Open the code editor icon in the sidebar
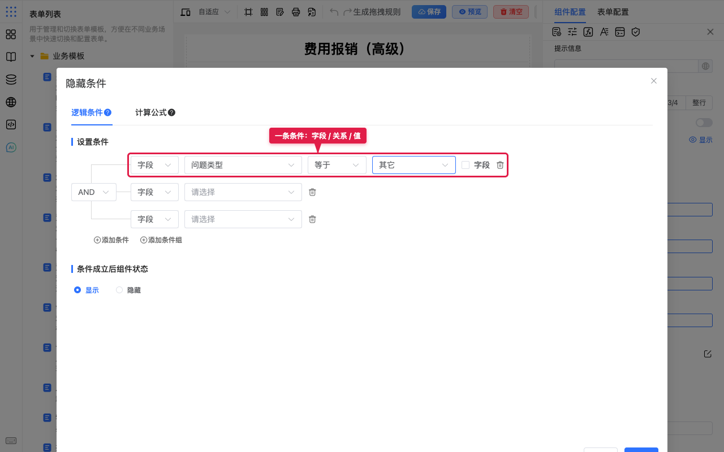Viewport: 724px width, 452px height. 11,125
